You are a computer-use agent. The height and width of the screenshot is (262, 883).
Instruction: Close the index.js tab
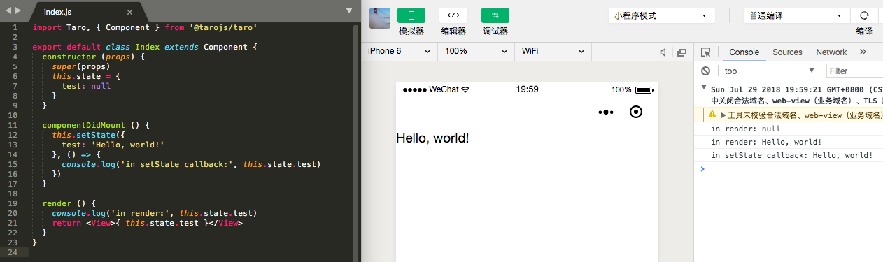129,12
